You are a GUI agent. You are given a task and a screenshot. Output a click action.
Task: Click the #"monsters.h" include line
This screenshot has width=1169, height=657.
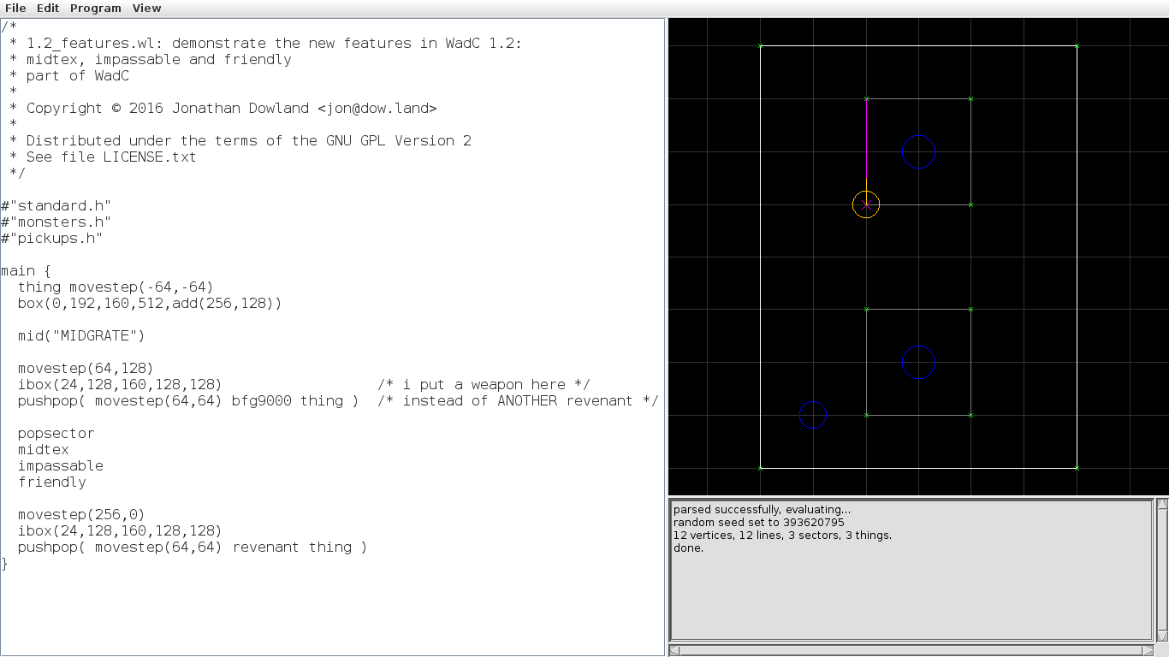click(x=56, y=222)
